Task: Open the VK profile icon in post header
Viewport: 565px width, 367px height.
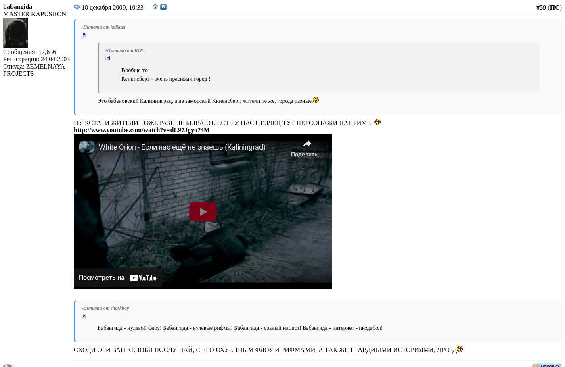Action: [163, 7]
